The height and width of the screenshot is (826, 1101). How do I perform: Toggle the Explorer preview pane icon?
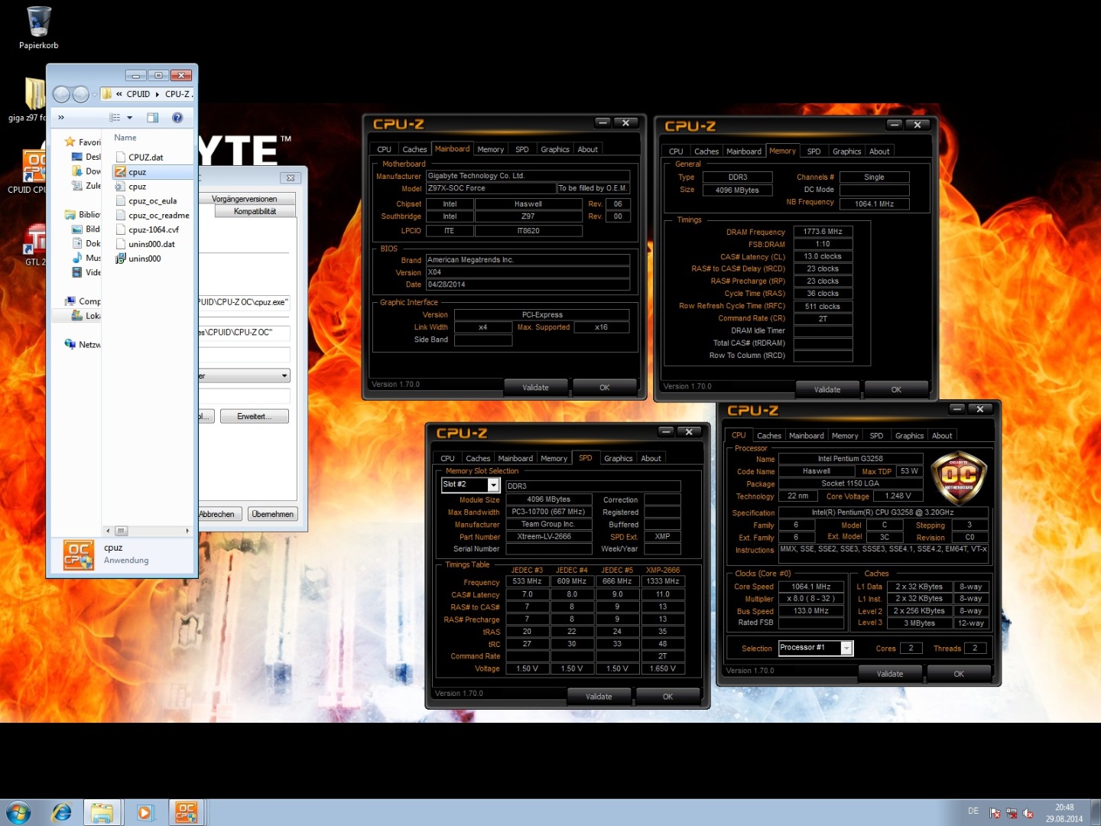tap(153, 118)
